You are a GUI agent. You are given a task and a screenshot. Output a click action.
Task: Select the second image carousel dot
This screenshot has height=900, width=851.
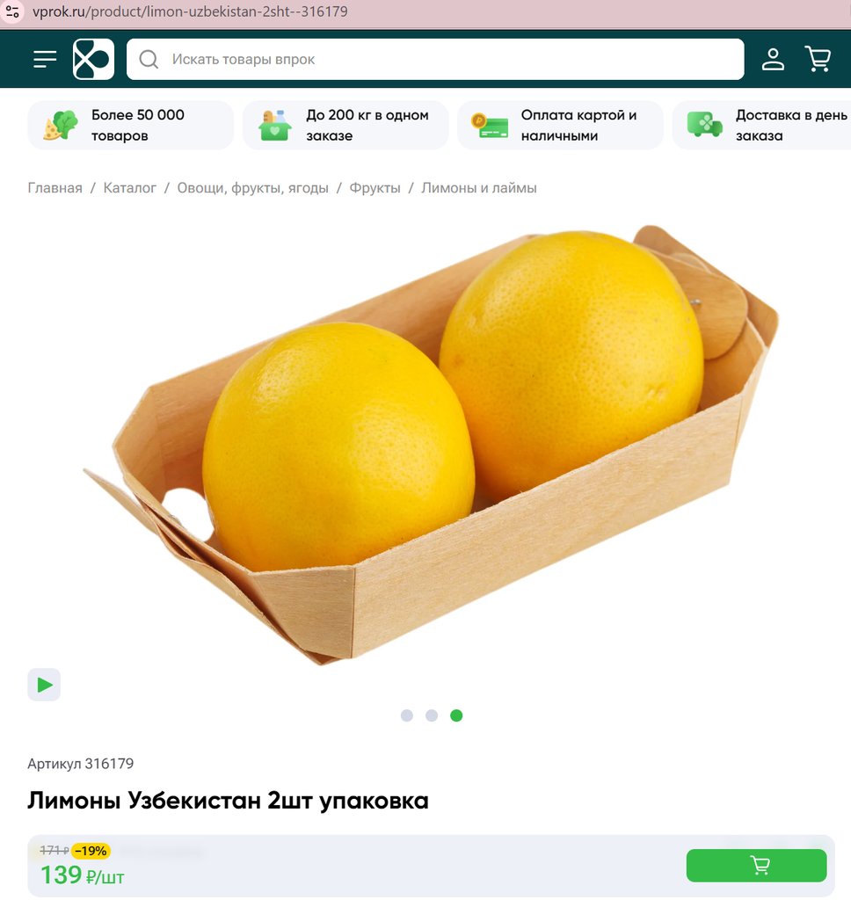coord(432,715)
